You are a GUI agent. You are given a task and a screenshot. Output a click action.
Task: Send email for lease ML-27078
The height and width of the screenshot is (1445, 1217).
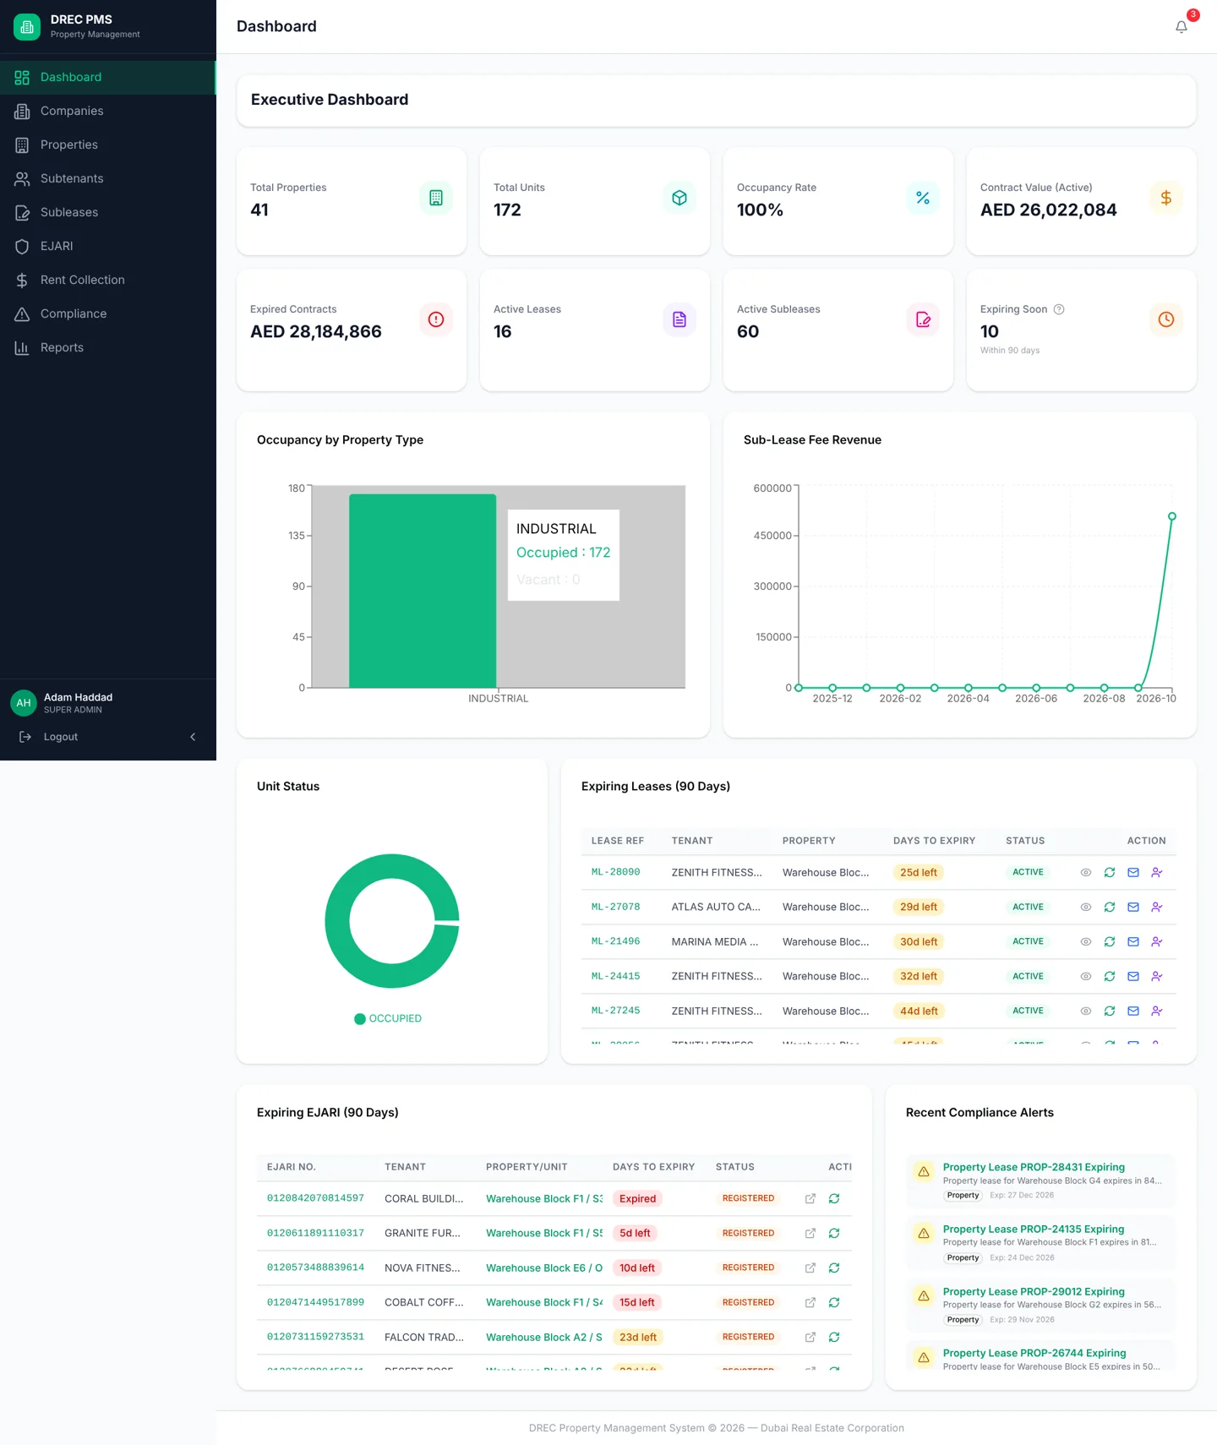[1133, 908]
